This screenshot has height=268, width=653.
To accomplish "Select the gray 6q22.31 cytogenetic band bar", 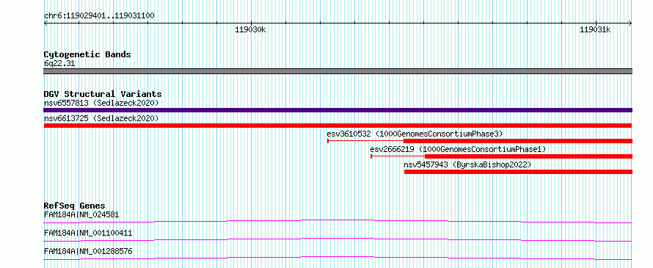I will [338, 71].
